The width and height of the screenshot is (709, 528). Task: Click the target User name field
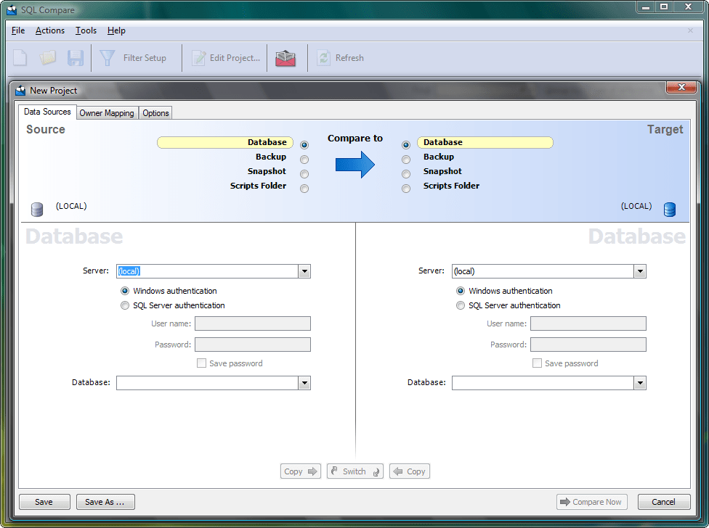[588, 323]
